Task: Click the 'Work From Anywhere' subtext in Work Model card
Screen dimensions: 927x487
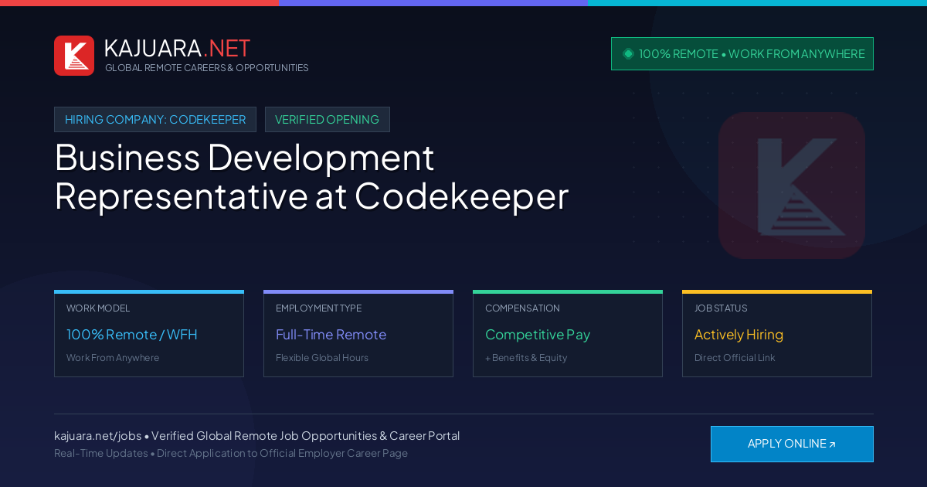Action: [x=113, y=358]
